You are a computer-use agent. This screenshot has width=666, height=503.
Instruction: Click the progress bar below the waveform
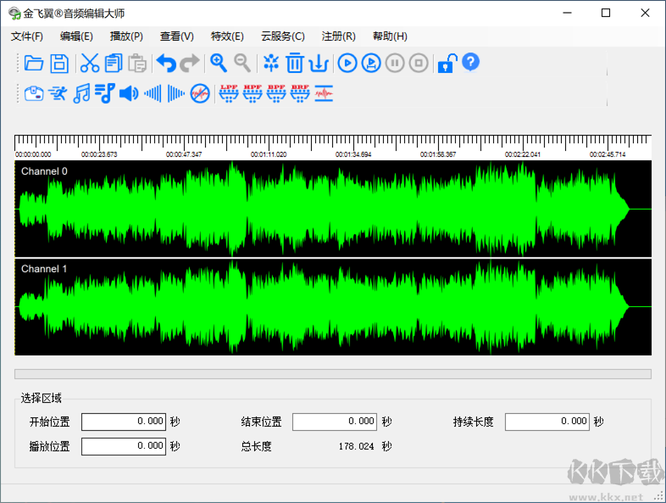(332, 373)
